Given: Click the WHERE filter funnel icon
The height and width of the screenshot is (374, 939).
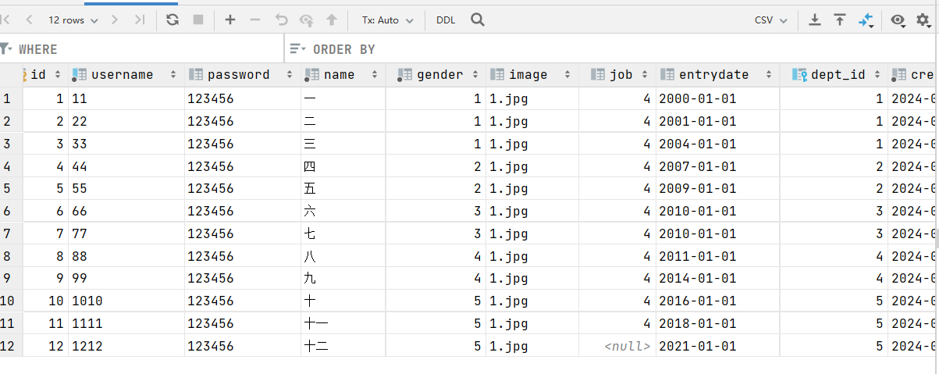Looking at the screenshot, I should pyautogui.click(x=6, y=49).
